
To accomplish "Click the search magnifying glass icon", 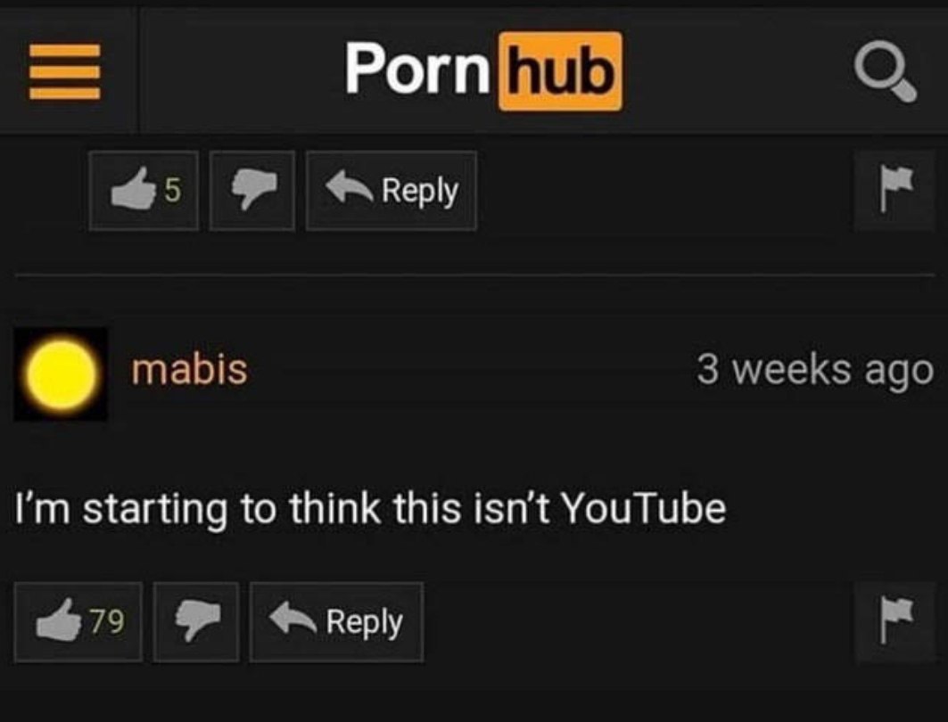I will pyautogui.click(x=886, y=72).
